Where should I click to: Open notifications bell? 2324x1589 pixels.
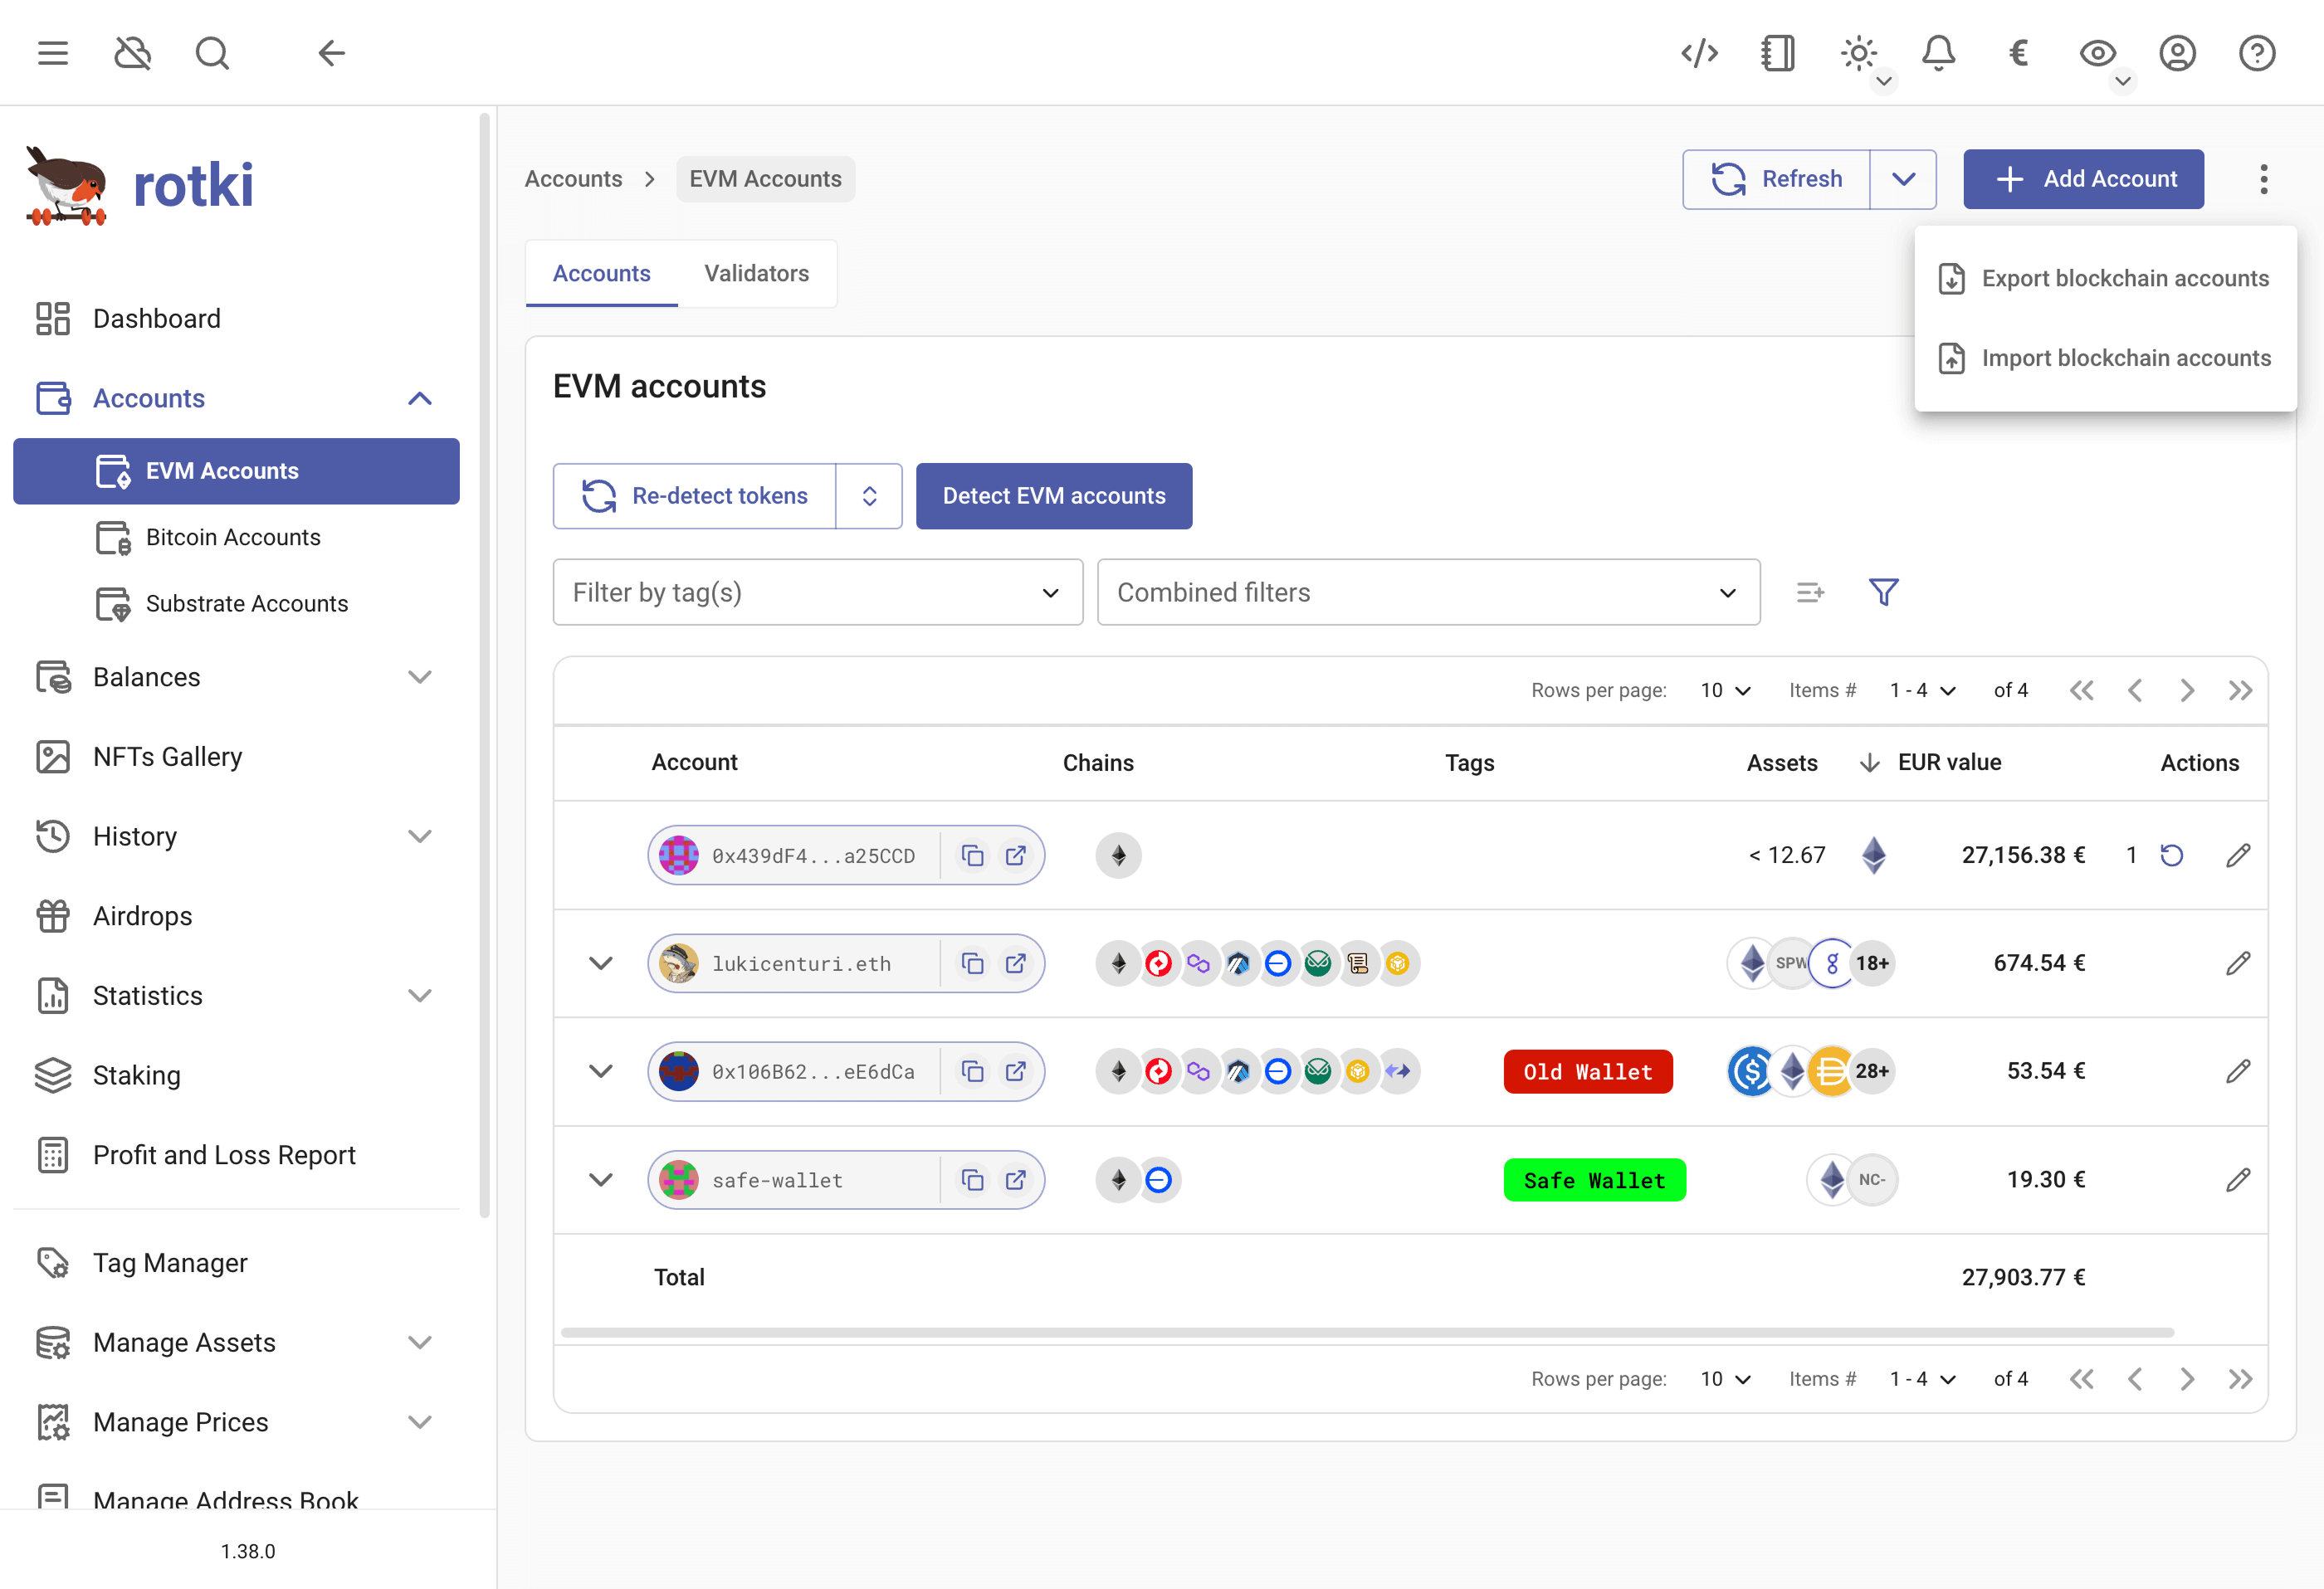click(1938, 53)
